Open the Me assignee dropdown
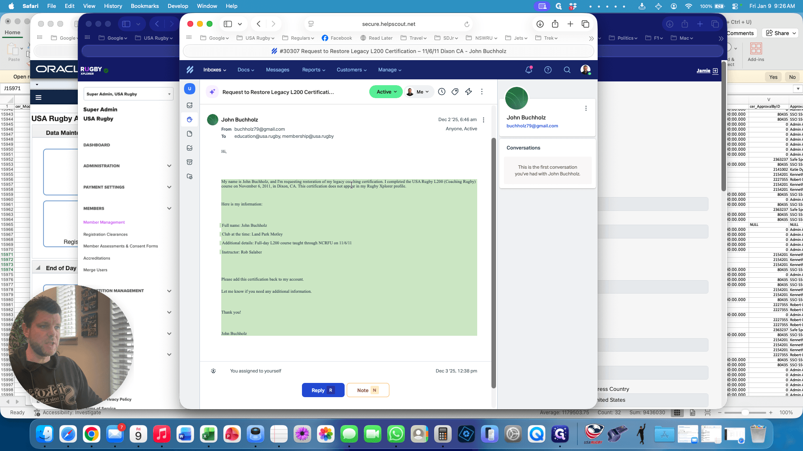 pos(418,92)
